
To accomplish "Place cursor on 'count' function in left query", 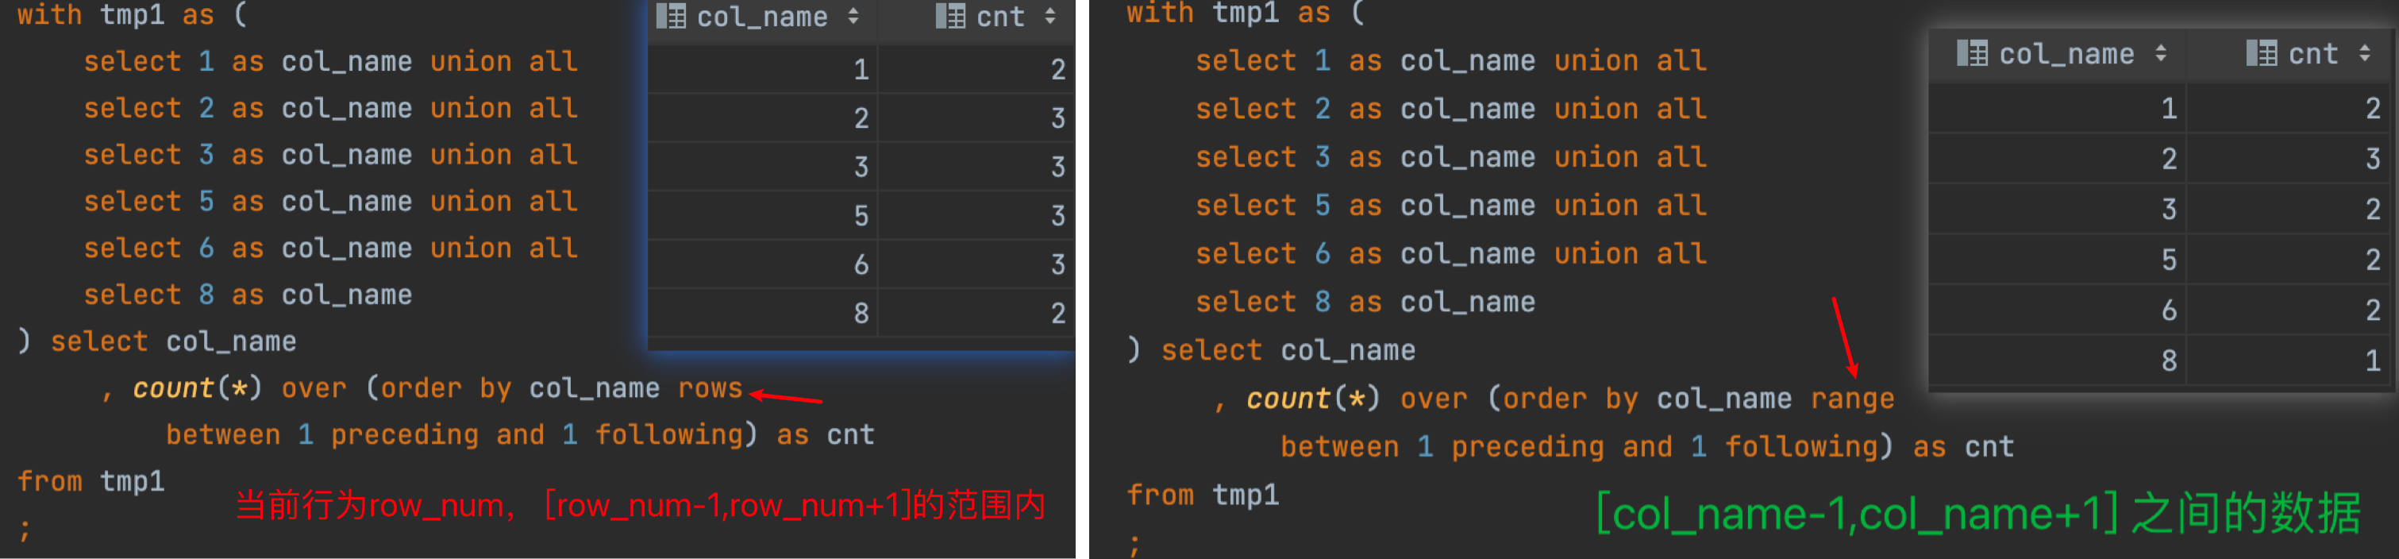I will click(173, 387).
